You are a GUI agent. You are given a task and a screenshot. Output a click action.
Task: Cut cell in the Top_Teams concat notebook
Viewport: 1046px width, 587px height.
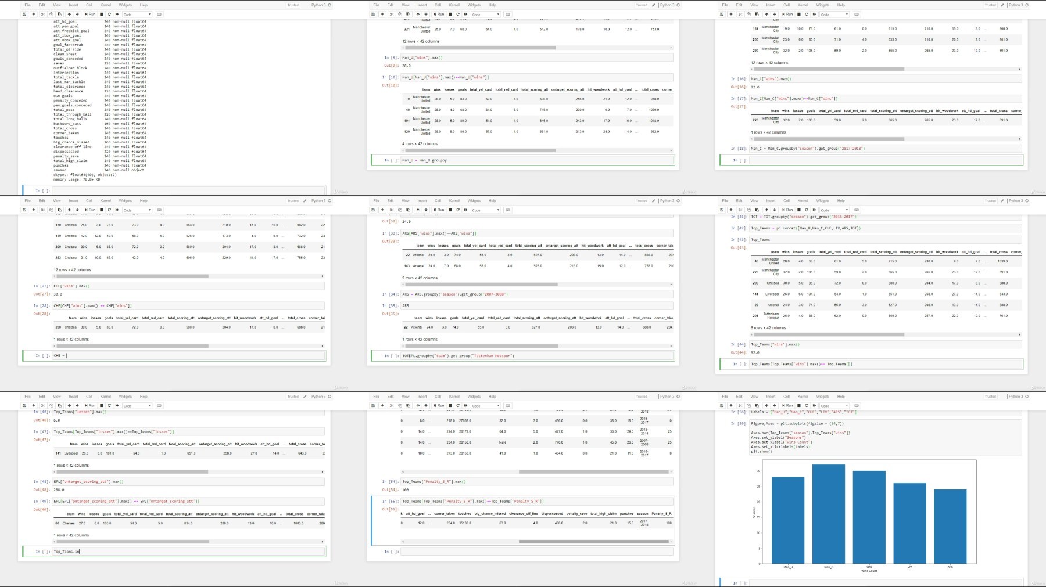tap(740, 210)
